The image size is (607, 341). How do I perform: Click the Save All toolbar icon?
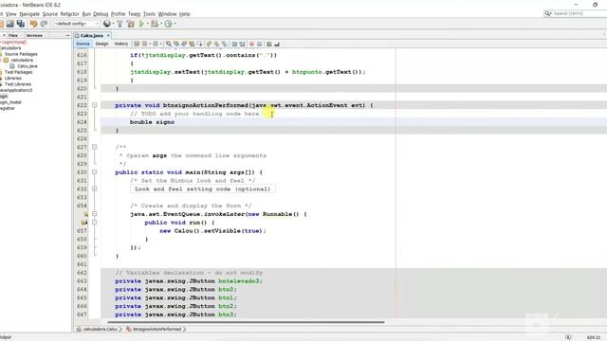click(x=21, y=24)
